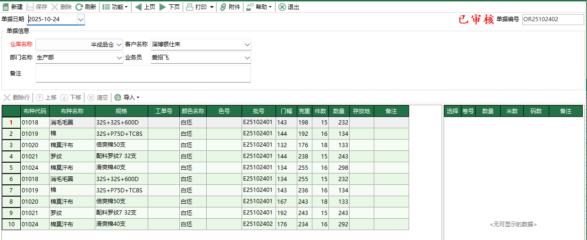The height and width of the screenshot is (240, 587).
Task: Expand the 业务员 dropdown
Action: tap(247, 58)
